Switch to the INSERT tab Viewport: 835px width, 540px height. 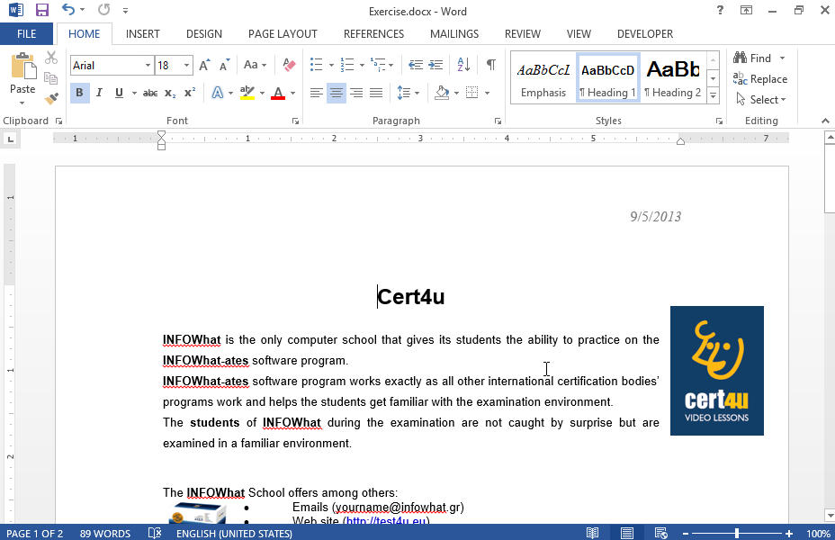pyautogui.click(x=143, y=34)
